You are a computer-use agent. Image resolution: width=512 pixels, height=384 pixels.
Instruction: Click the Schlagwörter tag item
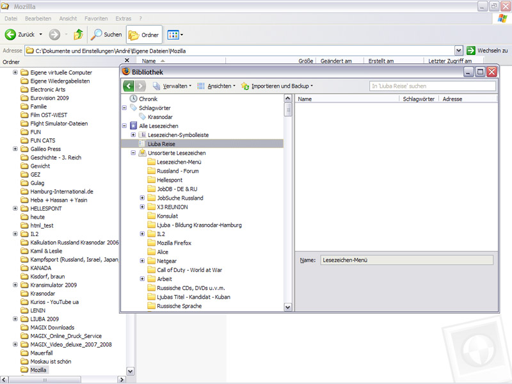[x=154, y=108]
